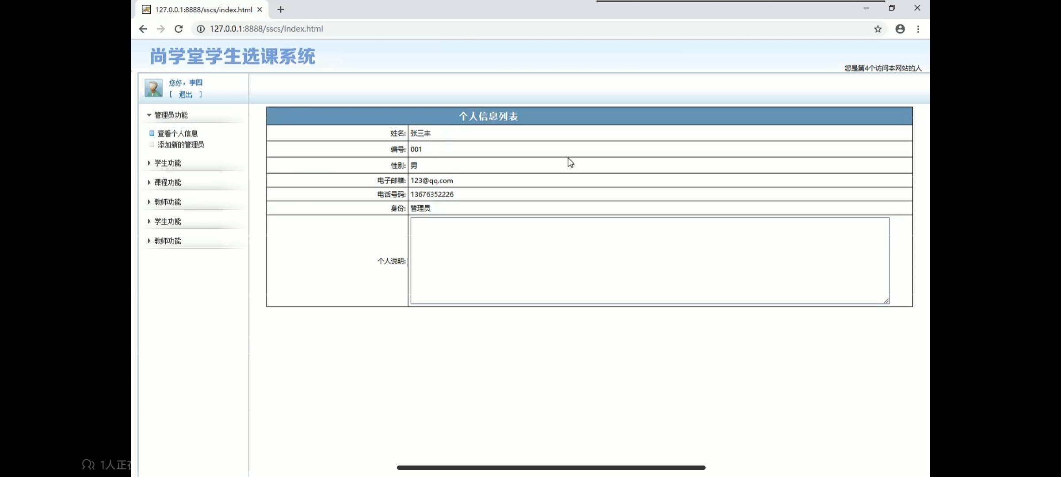Reload the page with refresh icon
Image resolution: width=1061 pixels, height=477 pixels.
point(179,29)
